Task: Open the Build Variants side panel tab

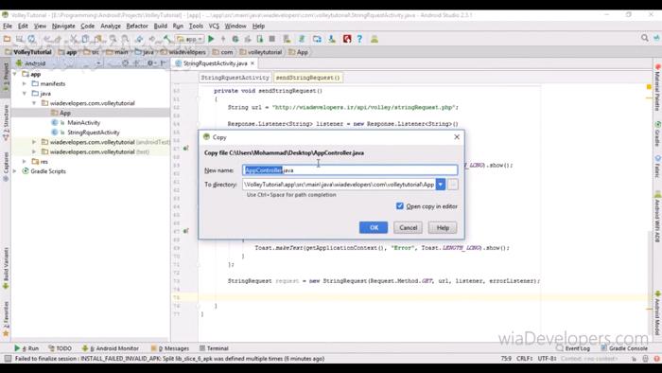Action: coord(6,268)
